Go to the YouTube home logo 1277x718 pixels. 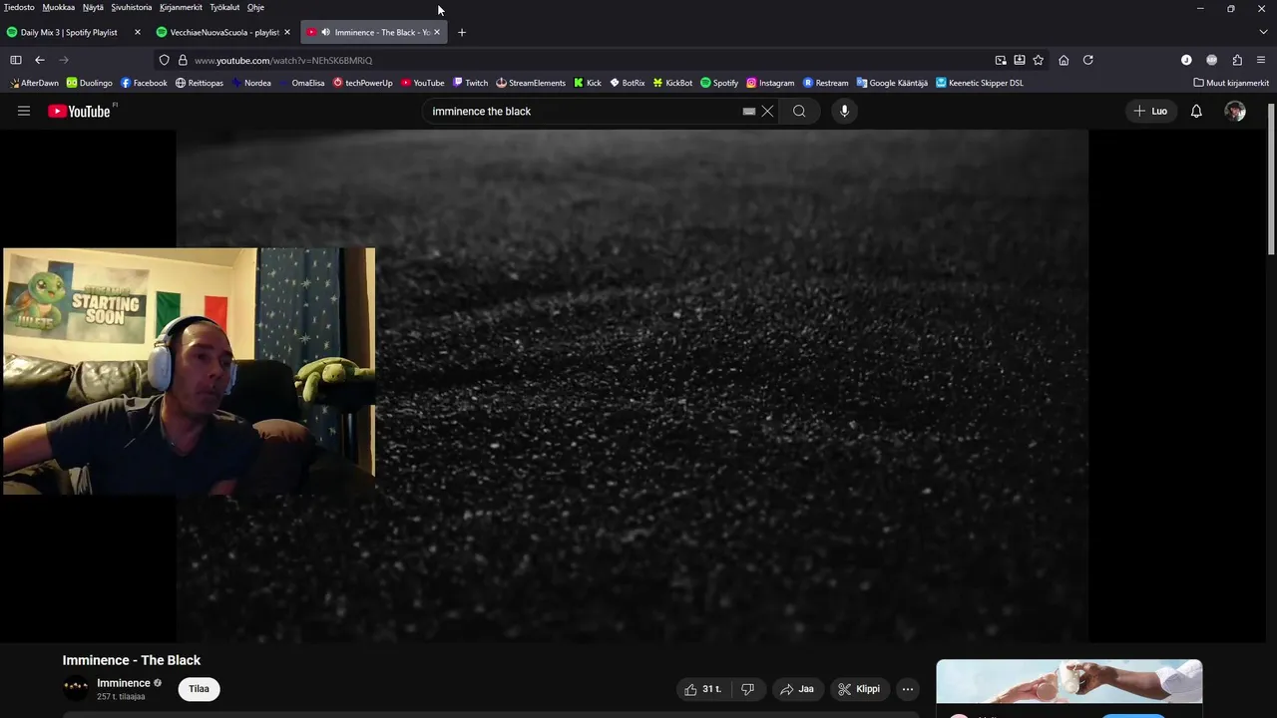[82, 111]
